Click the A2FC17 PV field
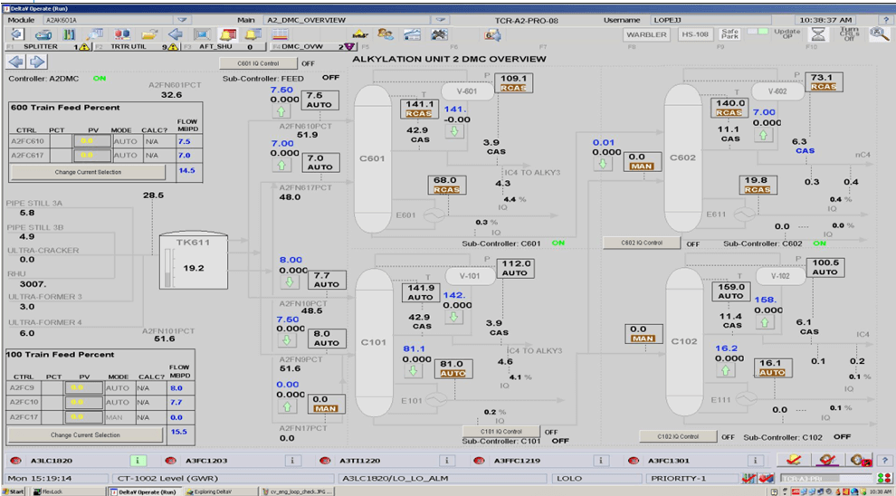 point(84,417)
